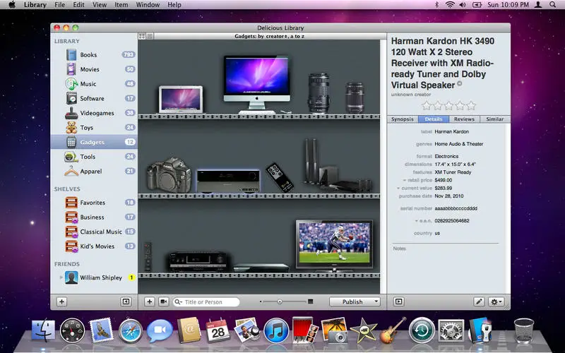565x353 pixels.
Task: Select the Software library
Action: tap(94, 98)
